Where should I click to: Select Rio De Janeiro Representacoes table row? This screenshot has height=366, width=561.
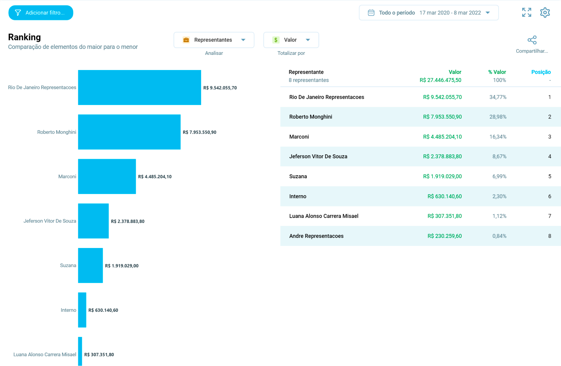click(420, 97)
